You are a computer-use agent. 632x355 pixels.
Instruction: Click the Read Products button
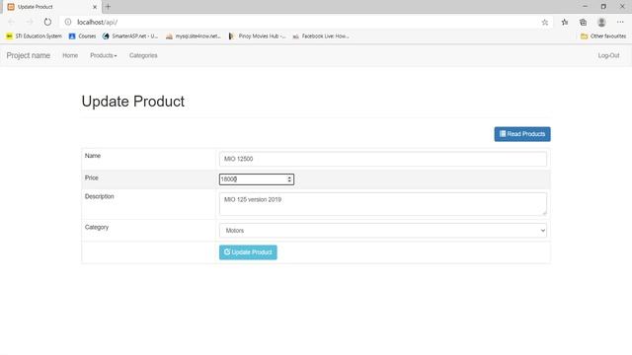pyautogui.click(x=522, y=134)
